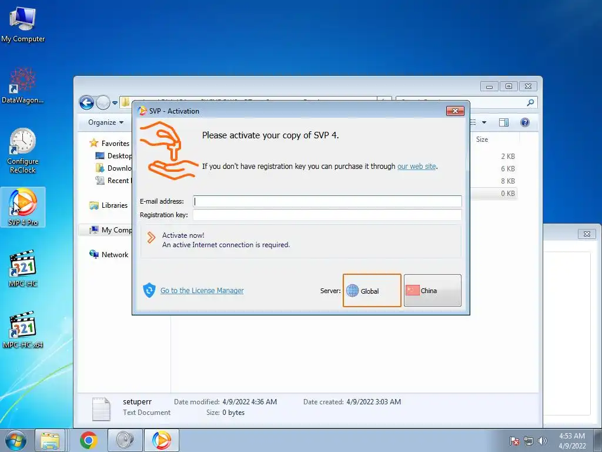This screenshot has height=452, width=602.
Task: Launch Google Chrome from the taskbar
Action: point(89,440)
